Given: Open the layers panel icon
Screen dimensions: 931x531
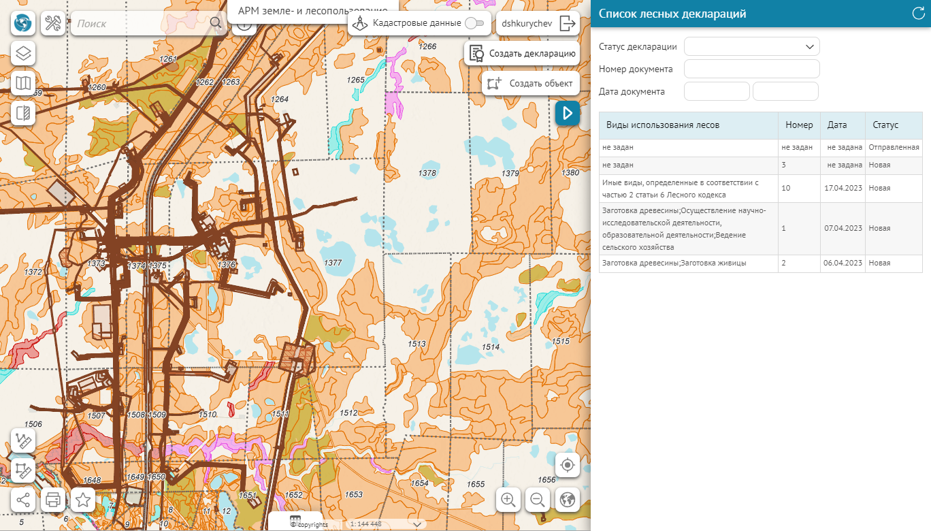Looking at the screenshot, I should pyautogui.click(x=24, y=53).
